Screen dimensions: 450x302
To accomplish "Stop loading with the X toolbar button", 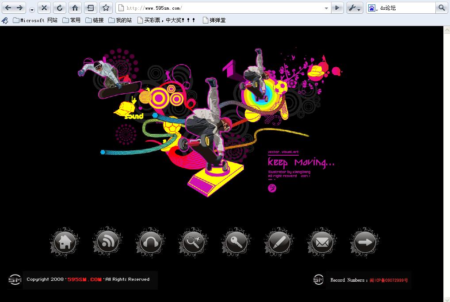I will coord(44,8).
